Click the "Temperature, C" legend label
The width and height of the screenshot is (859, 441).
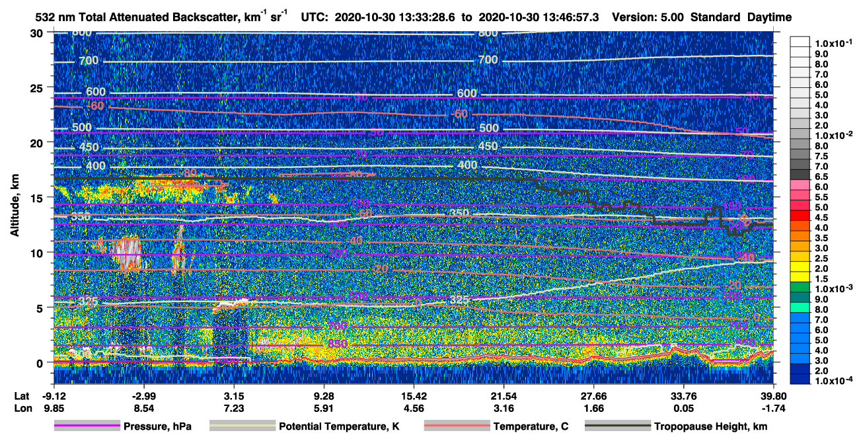click(x=531, y=427)
